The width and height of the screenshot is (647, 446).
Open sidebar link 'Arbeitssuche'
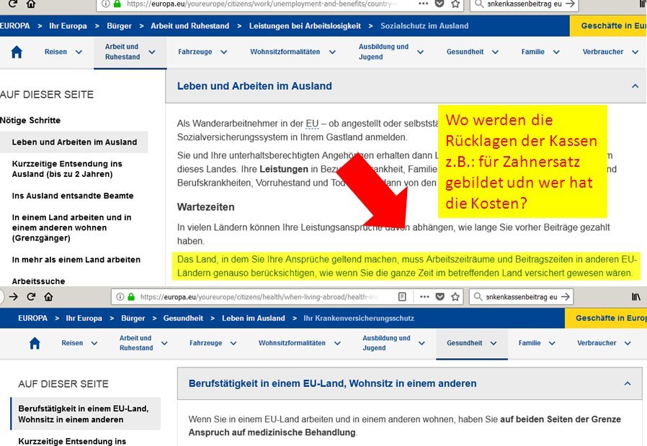point(38,281)
